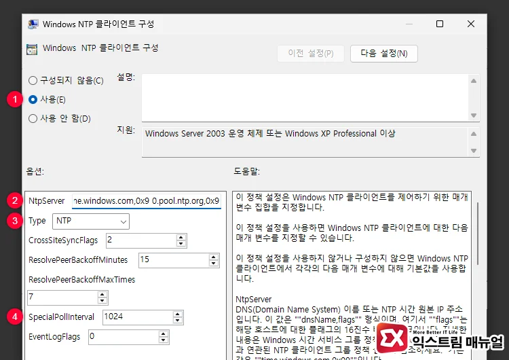
Task: Maximize the NTP client settings window
Action: coord(440,24)
